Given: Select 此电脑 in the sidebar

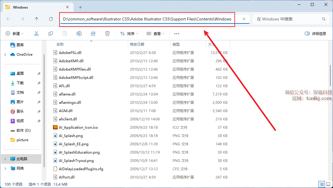Looking at the screenshot, I should point(21,159).
